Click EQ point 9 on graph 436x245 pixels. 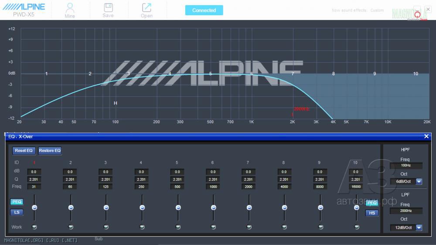click(375, 74)
